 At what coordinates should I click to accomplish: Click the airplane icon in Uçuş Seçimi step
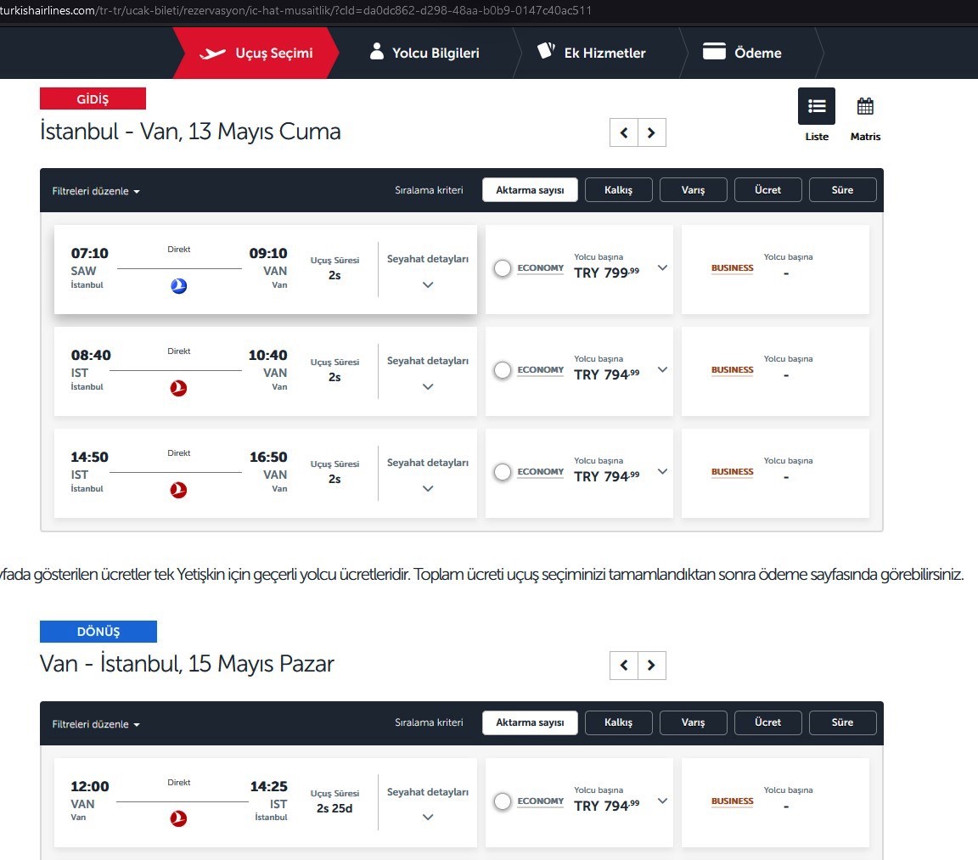(x=212, y=53)
